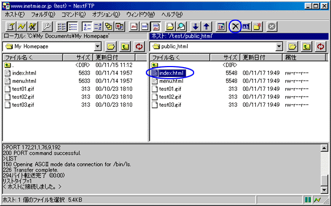Toggle the z-a descending sort icon
The image size is (331, 206).
click(x=98, y=26)
